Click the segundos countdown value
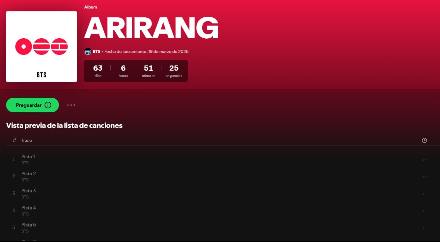 point(174,68)
